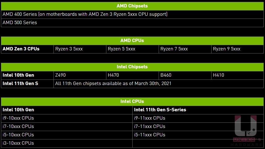
Task: Click the H470 chipset cell
Action: [x=132, y=75]
